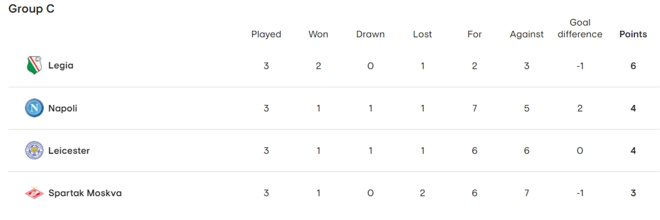Click the Won column header
Image resolution: width=660 pixels, height=220 pixels.
point(318,34)
